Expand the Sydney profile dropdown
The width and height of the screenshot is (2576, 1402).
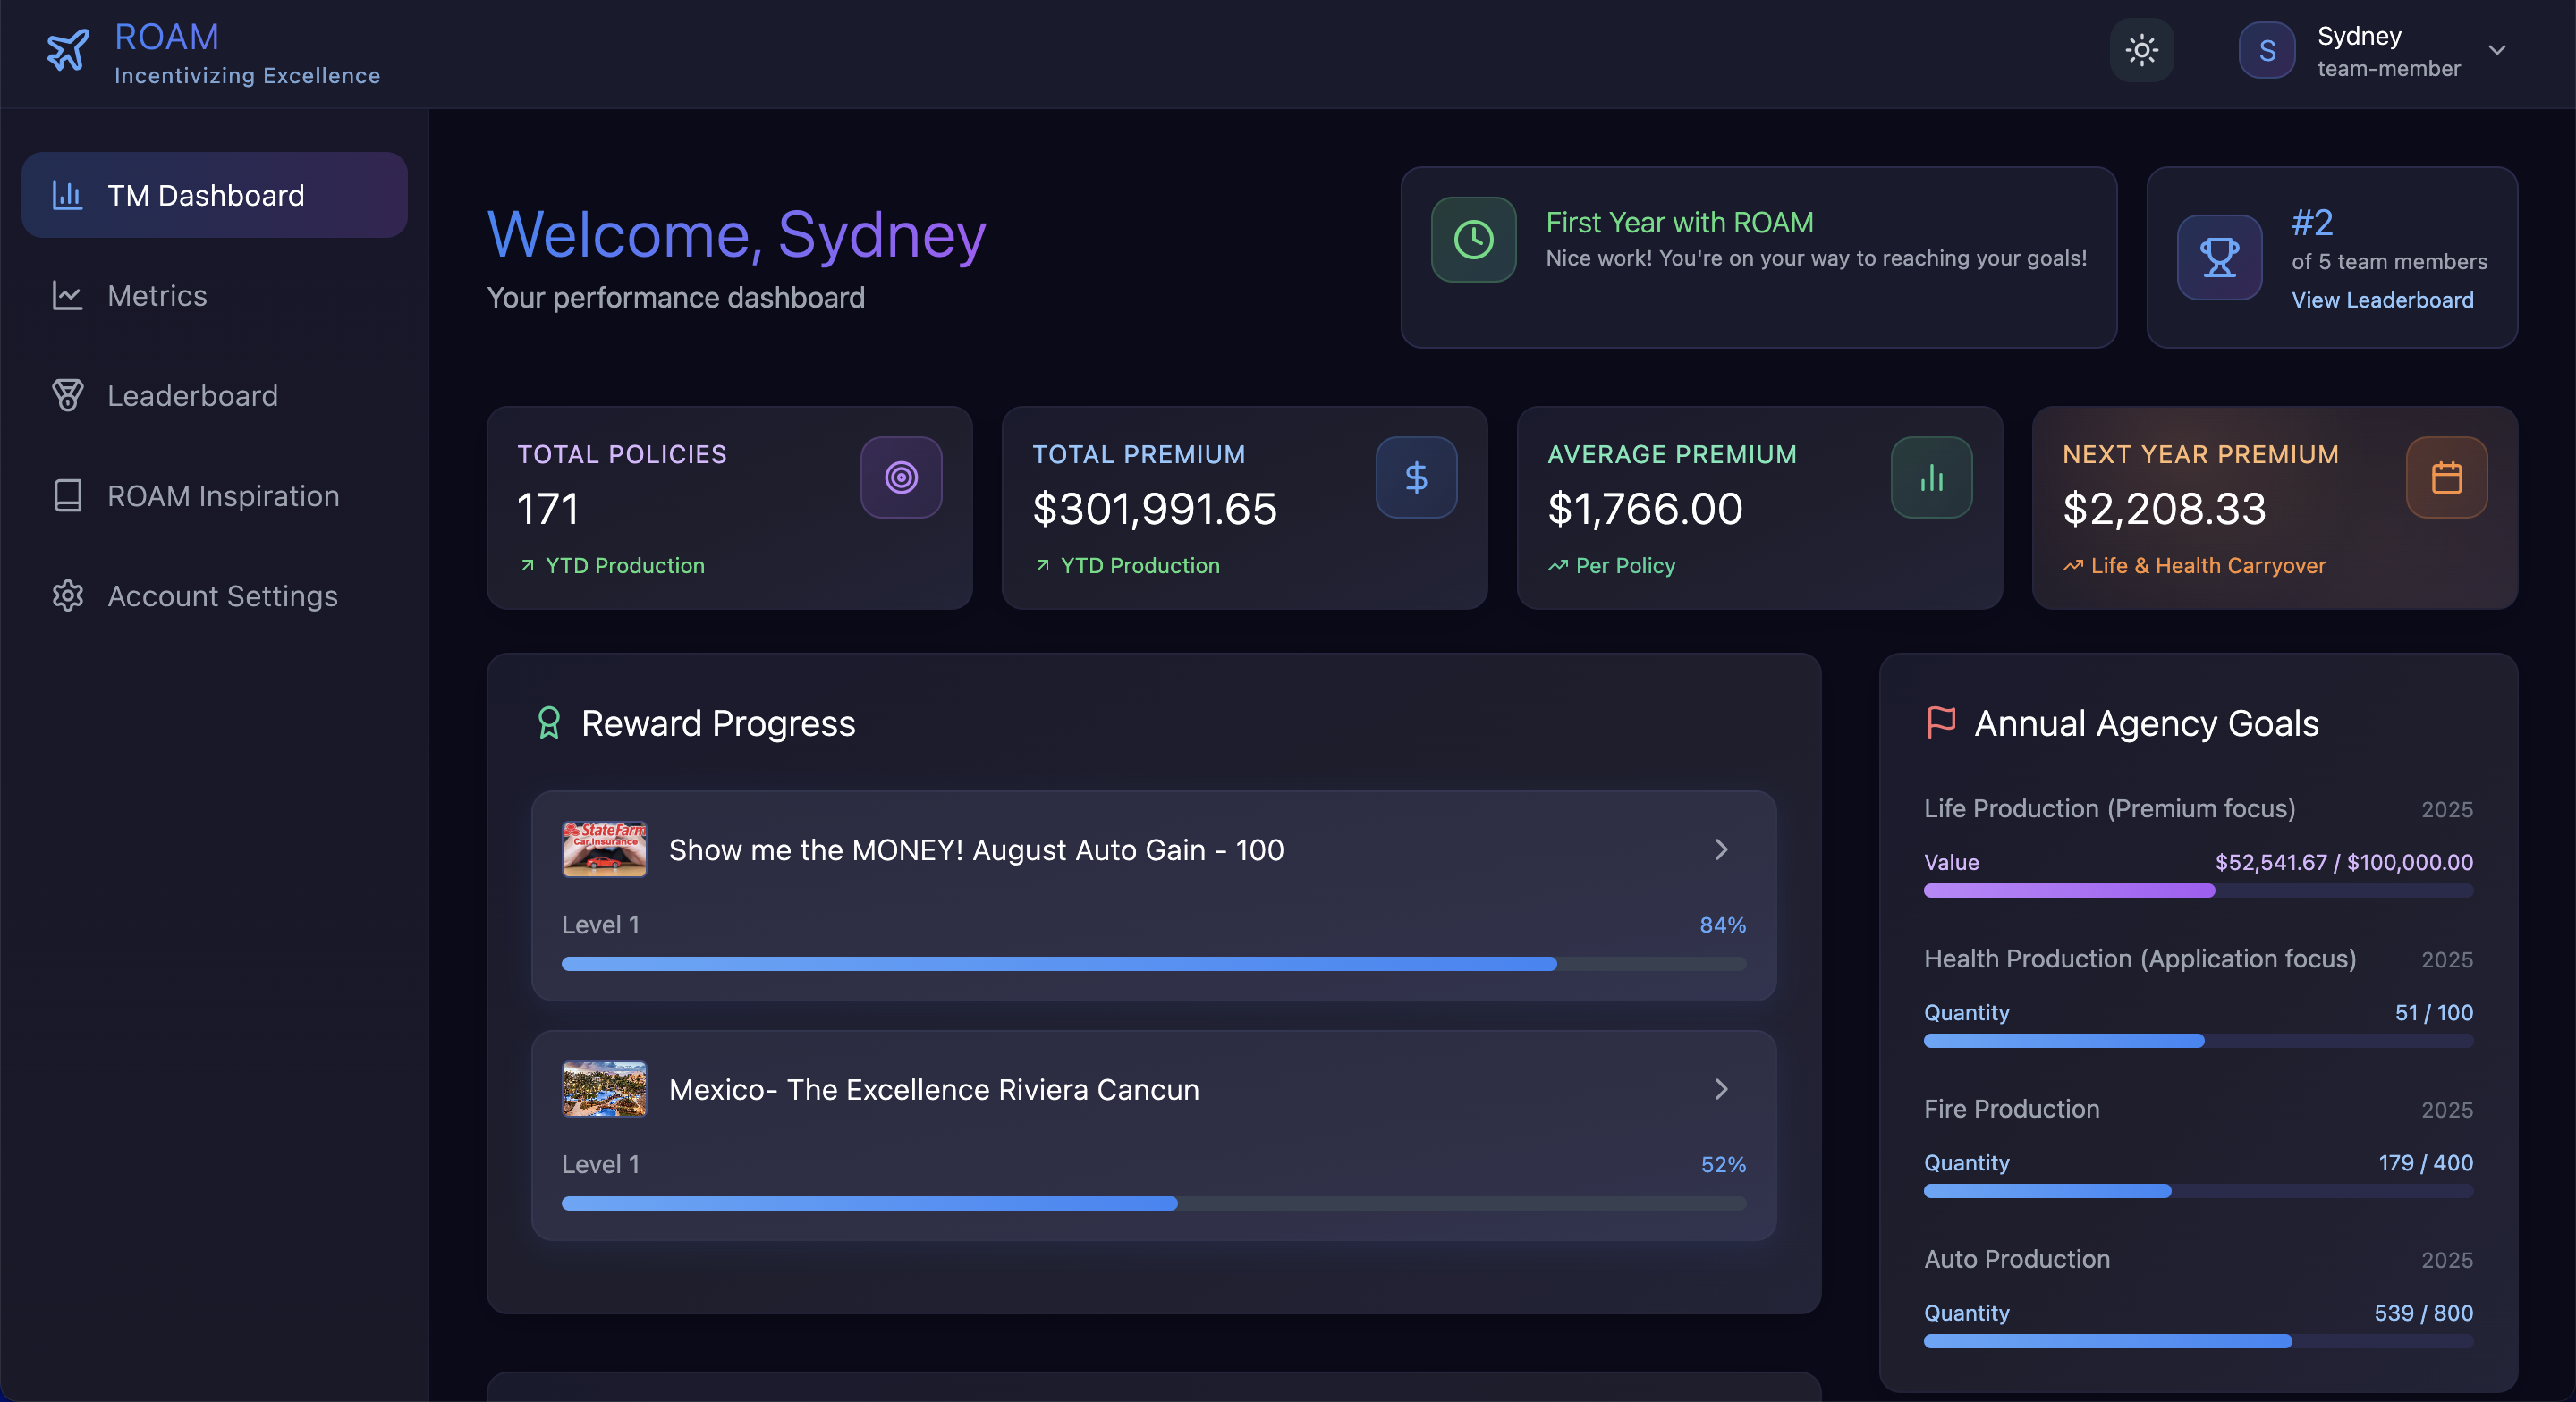[x=2497, y=50]
